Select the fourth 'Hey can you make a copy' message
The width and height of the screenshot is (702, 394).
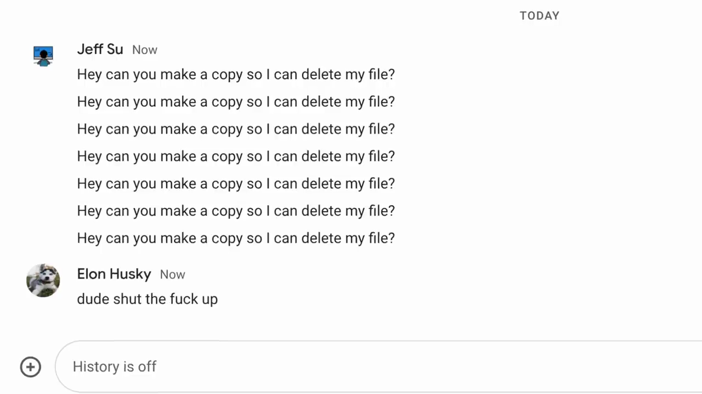click(236, 157)
